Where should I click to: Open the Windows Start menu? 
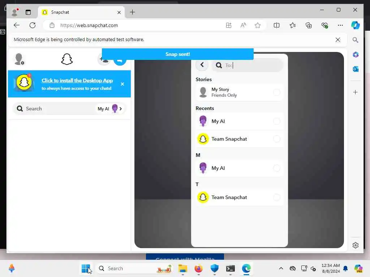[86, 268]
